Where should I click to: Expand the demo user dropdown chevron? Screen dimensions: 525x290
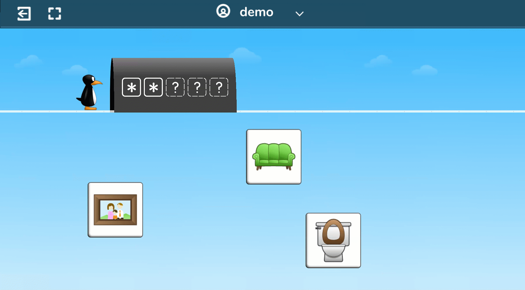point(299,14)
